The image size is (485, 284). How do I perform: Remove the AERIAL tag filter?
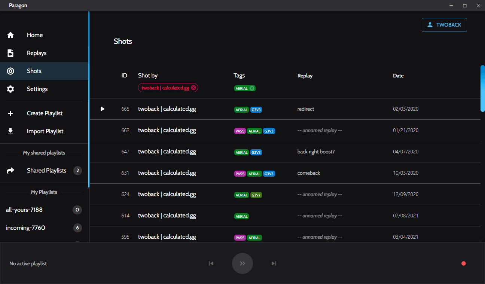click(x=252, y=88)
